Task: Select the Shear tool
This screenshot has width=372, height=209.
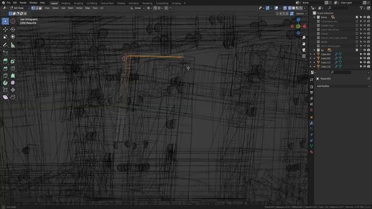Action: (x=5, y=97)
